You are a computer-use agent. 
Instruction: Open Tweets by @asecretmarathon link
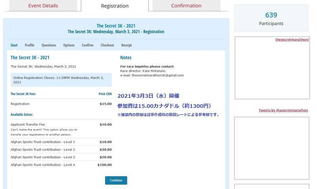pyautogui.click(x=283, y=111)
